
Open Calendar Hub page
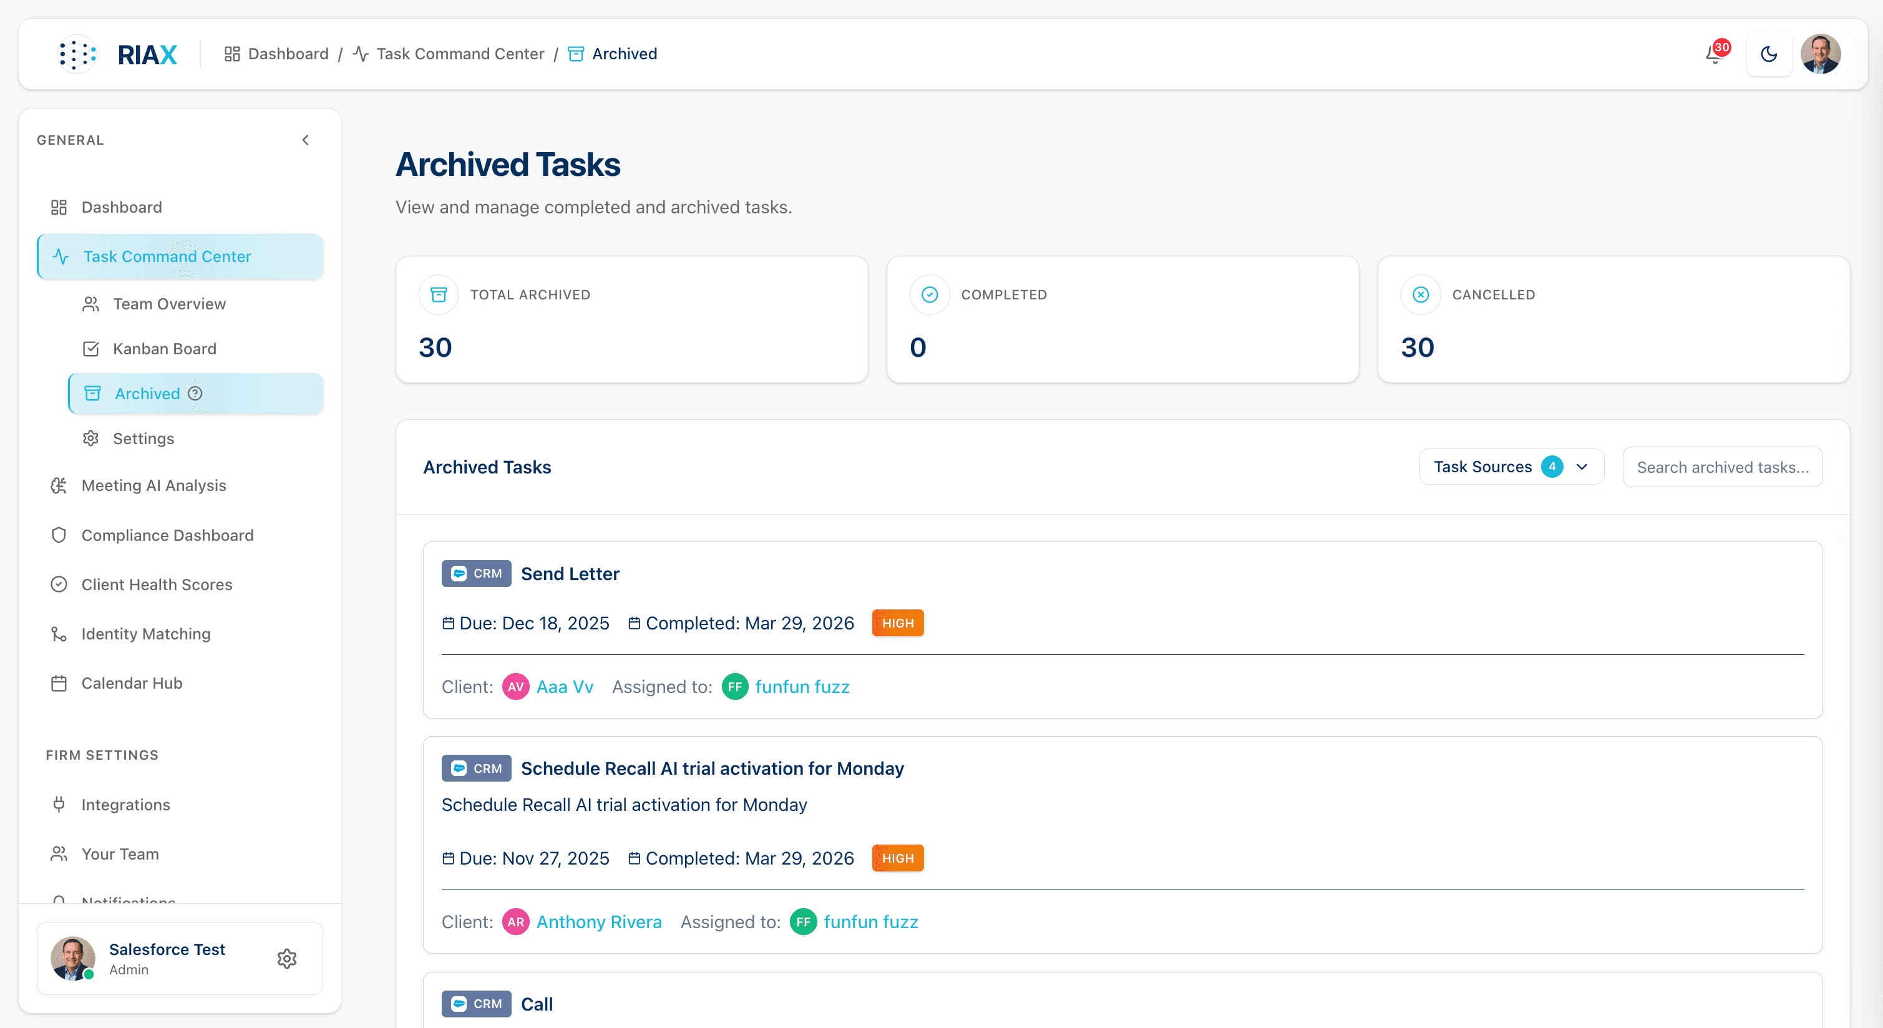pos(180,683)
